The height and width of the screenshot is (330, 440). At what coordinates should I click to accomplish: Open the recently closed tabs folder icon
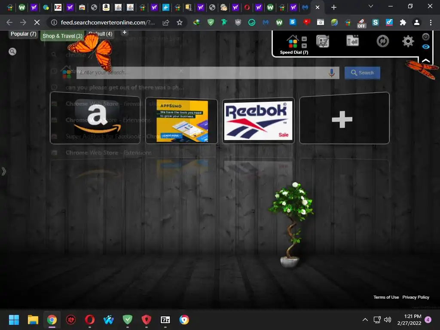[353, 41]
